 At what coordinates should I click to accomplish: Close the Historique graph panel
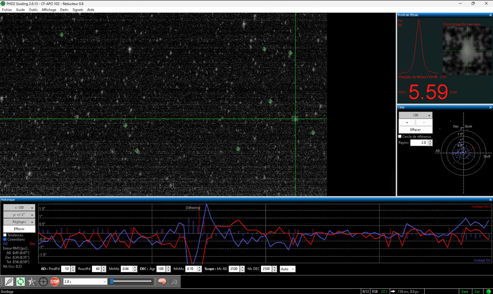pos(490,200)
